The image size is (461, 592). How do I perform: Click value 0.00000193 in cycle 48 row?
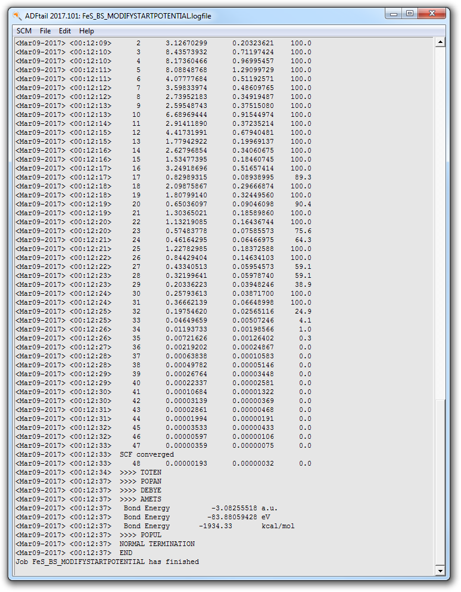pos(186,463)
